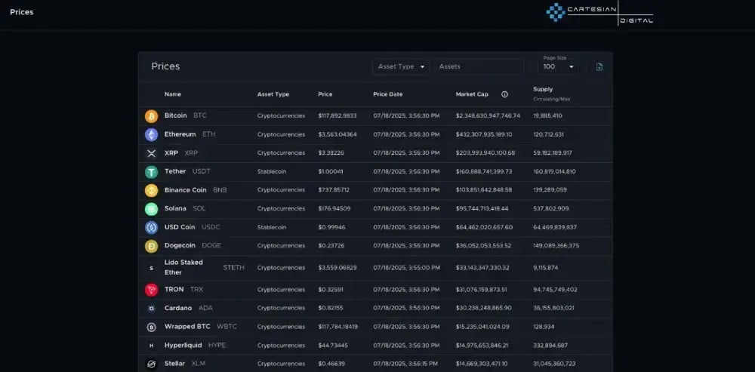Select the TRON name text
Screen dimensions: 755x372
174,290
